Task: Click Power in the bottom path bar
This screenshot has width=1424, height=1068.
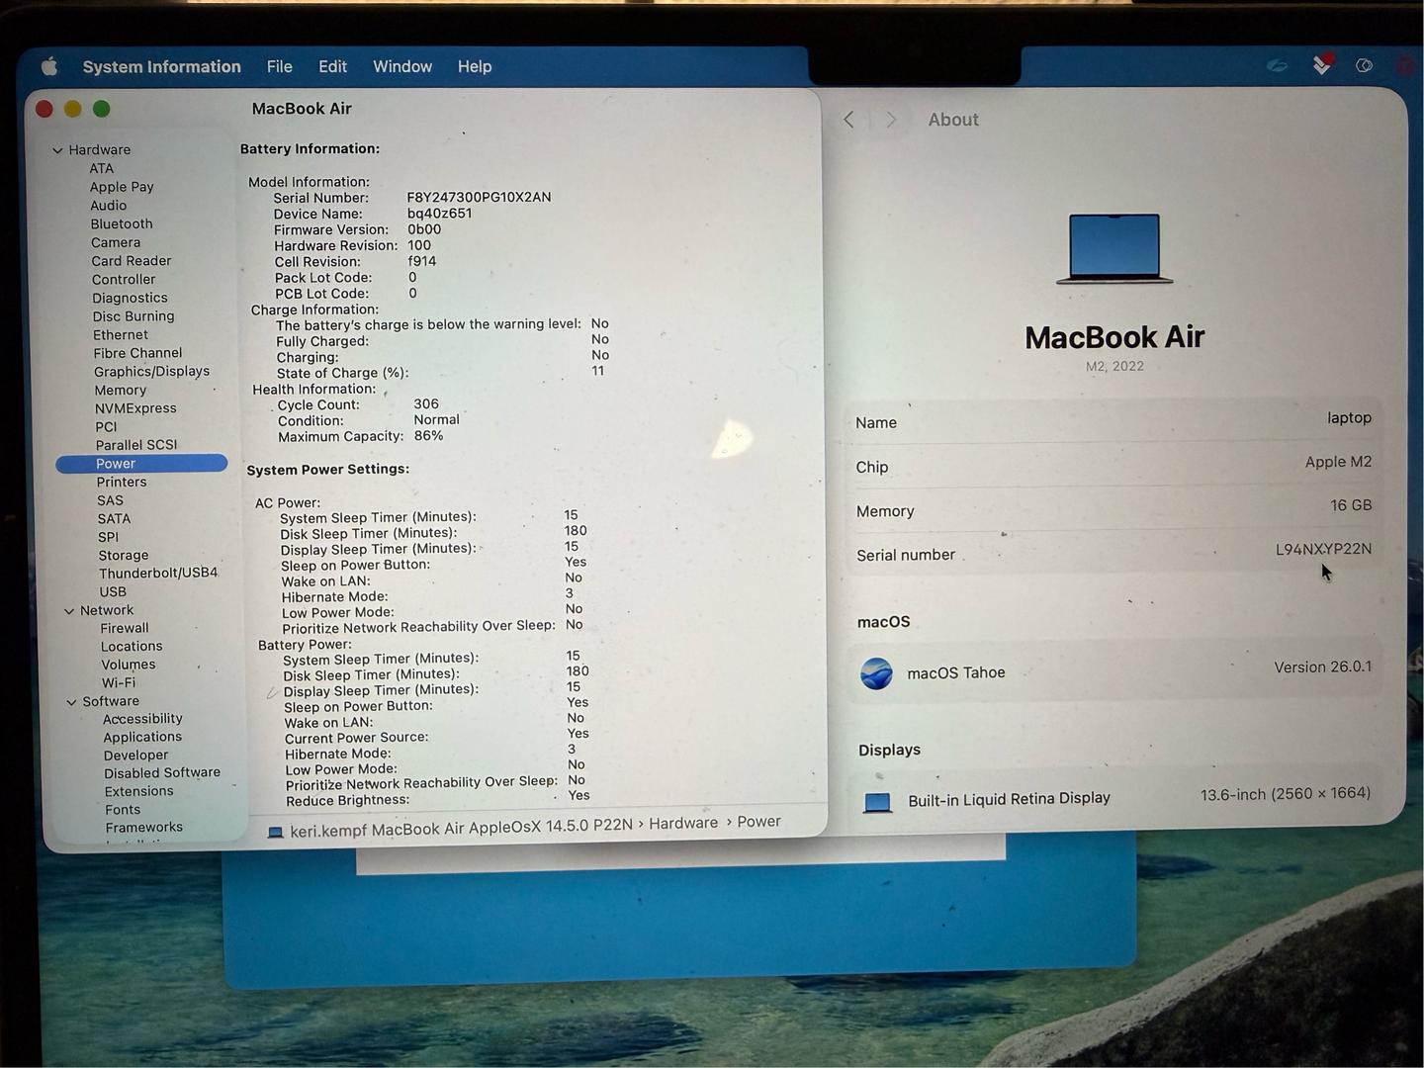Action: point(758,822)
